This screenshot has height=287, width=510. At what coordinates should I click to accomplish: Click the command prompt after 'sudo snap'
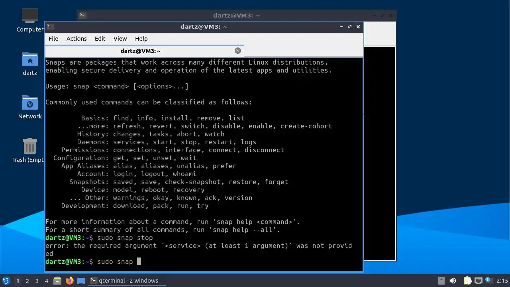pos(139,261)
